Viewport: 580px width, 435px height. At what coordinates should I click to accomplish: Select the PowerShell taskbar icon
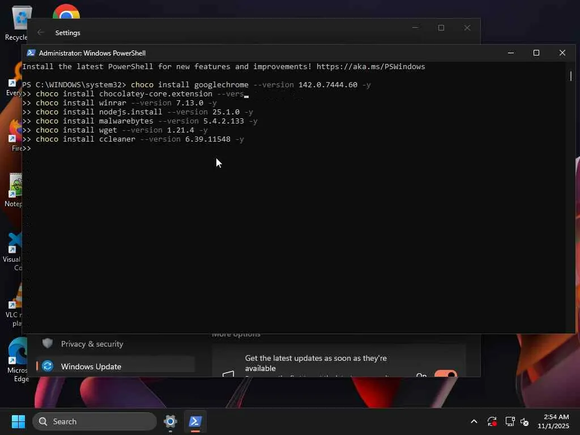pyautogui.click(x=195, y=421)
